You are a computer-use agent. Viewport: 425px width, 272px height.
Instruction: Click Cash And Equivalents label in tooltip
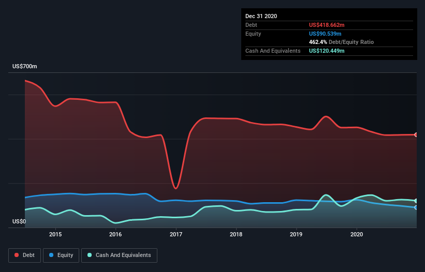tap(273, 51)
